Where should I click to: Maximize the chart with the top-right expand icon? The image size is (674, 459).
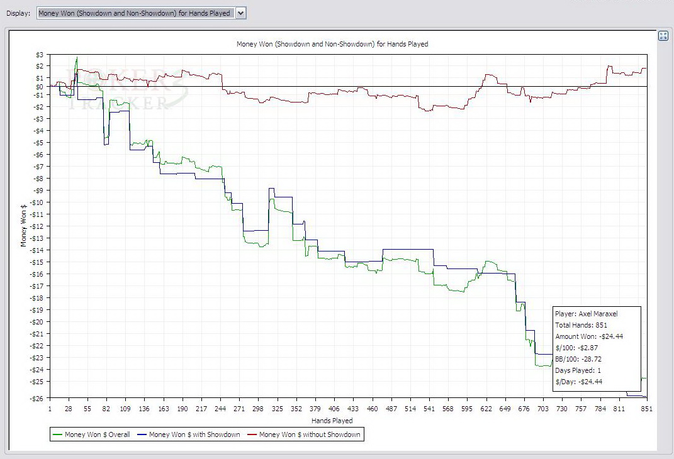point(663,36)
